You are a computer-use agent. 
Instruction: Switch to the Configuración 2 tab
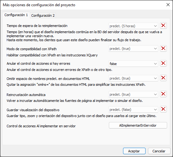click(x=43, y=15)
